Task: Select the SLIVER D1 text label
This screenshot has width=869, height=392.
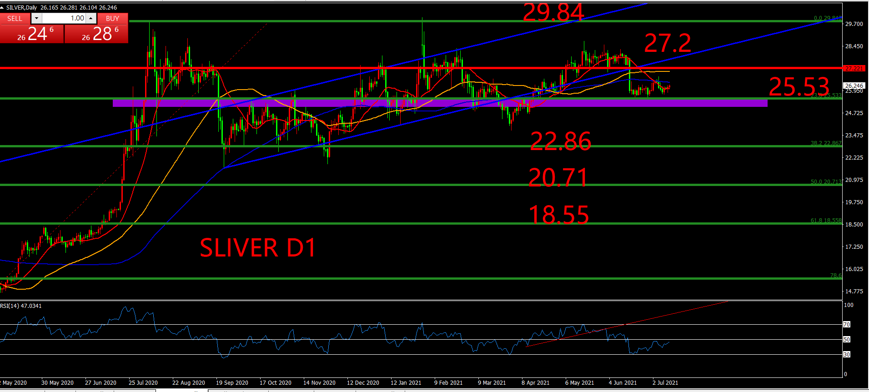Action: click(x=258, y=248)
